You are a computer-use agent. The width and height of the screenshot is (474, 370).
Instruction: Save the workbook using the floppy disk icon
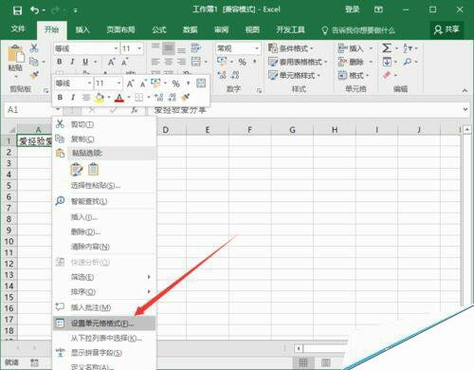(17, 10)
